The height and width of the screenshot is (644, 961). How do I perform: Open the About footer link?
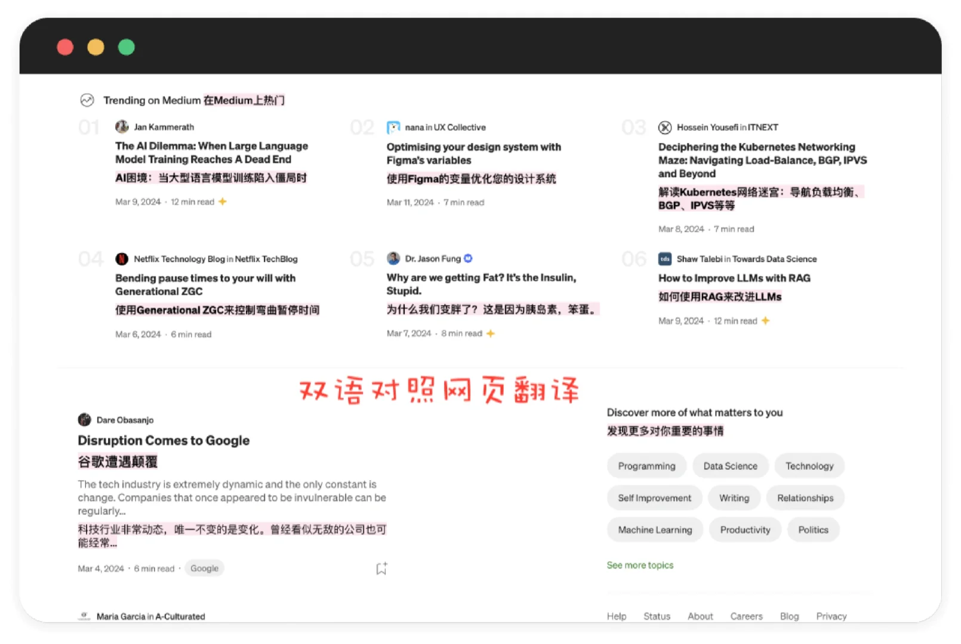700,616
